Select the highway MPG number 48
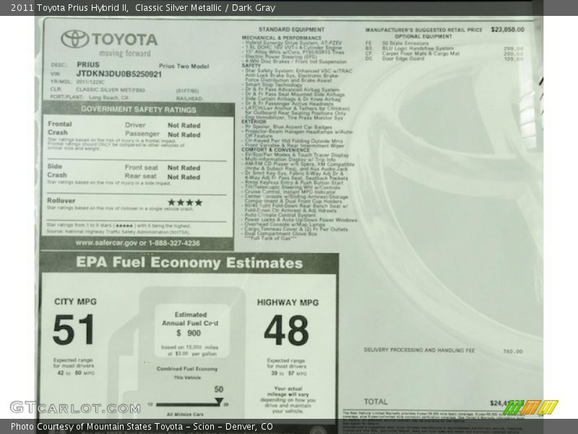 [286, 331]
